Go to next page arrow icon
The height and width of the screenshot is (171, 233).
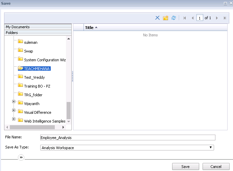click(217, 18)
